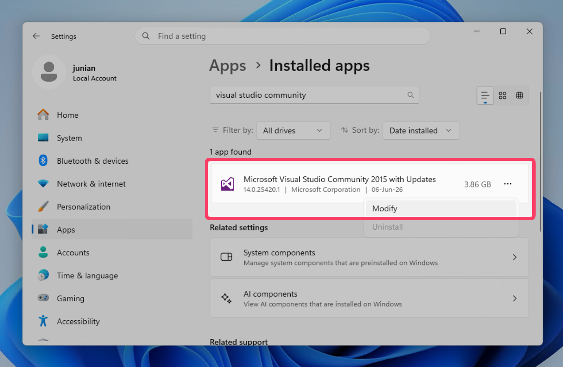563x367 pixels.
Task: Choose Modify from the context menu
Action: tap(441, 209)
